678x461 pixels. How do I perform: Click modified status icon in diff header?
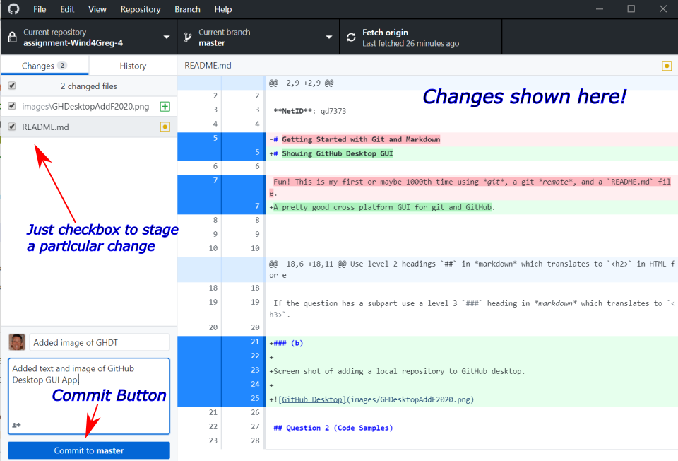[666, 66]
